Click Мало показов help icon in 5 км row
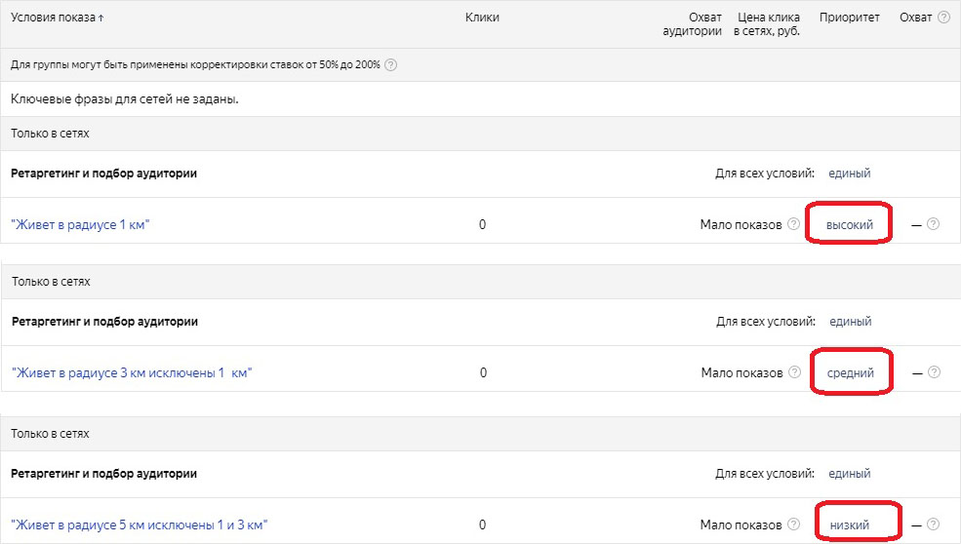This screenshot has height=544, width=961. click(794, 525)
